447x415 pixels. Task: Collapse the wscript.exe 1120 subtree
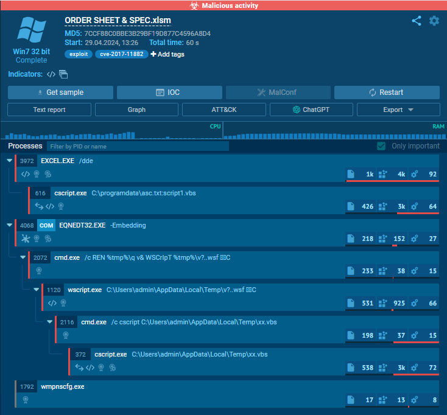pyautogui.click(x=36, y=290)
